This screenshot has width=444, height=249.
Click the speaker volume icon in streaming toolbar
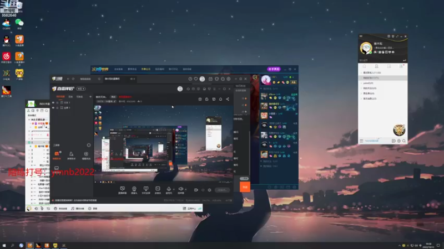pos(181,189)
